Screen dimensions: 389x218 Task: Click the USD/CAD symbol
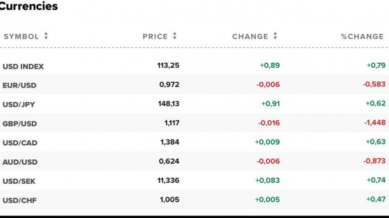20,143
